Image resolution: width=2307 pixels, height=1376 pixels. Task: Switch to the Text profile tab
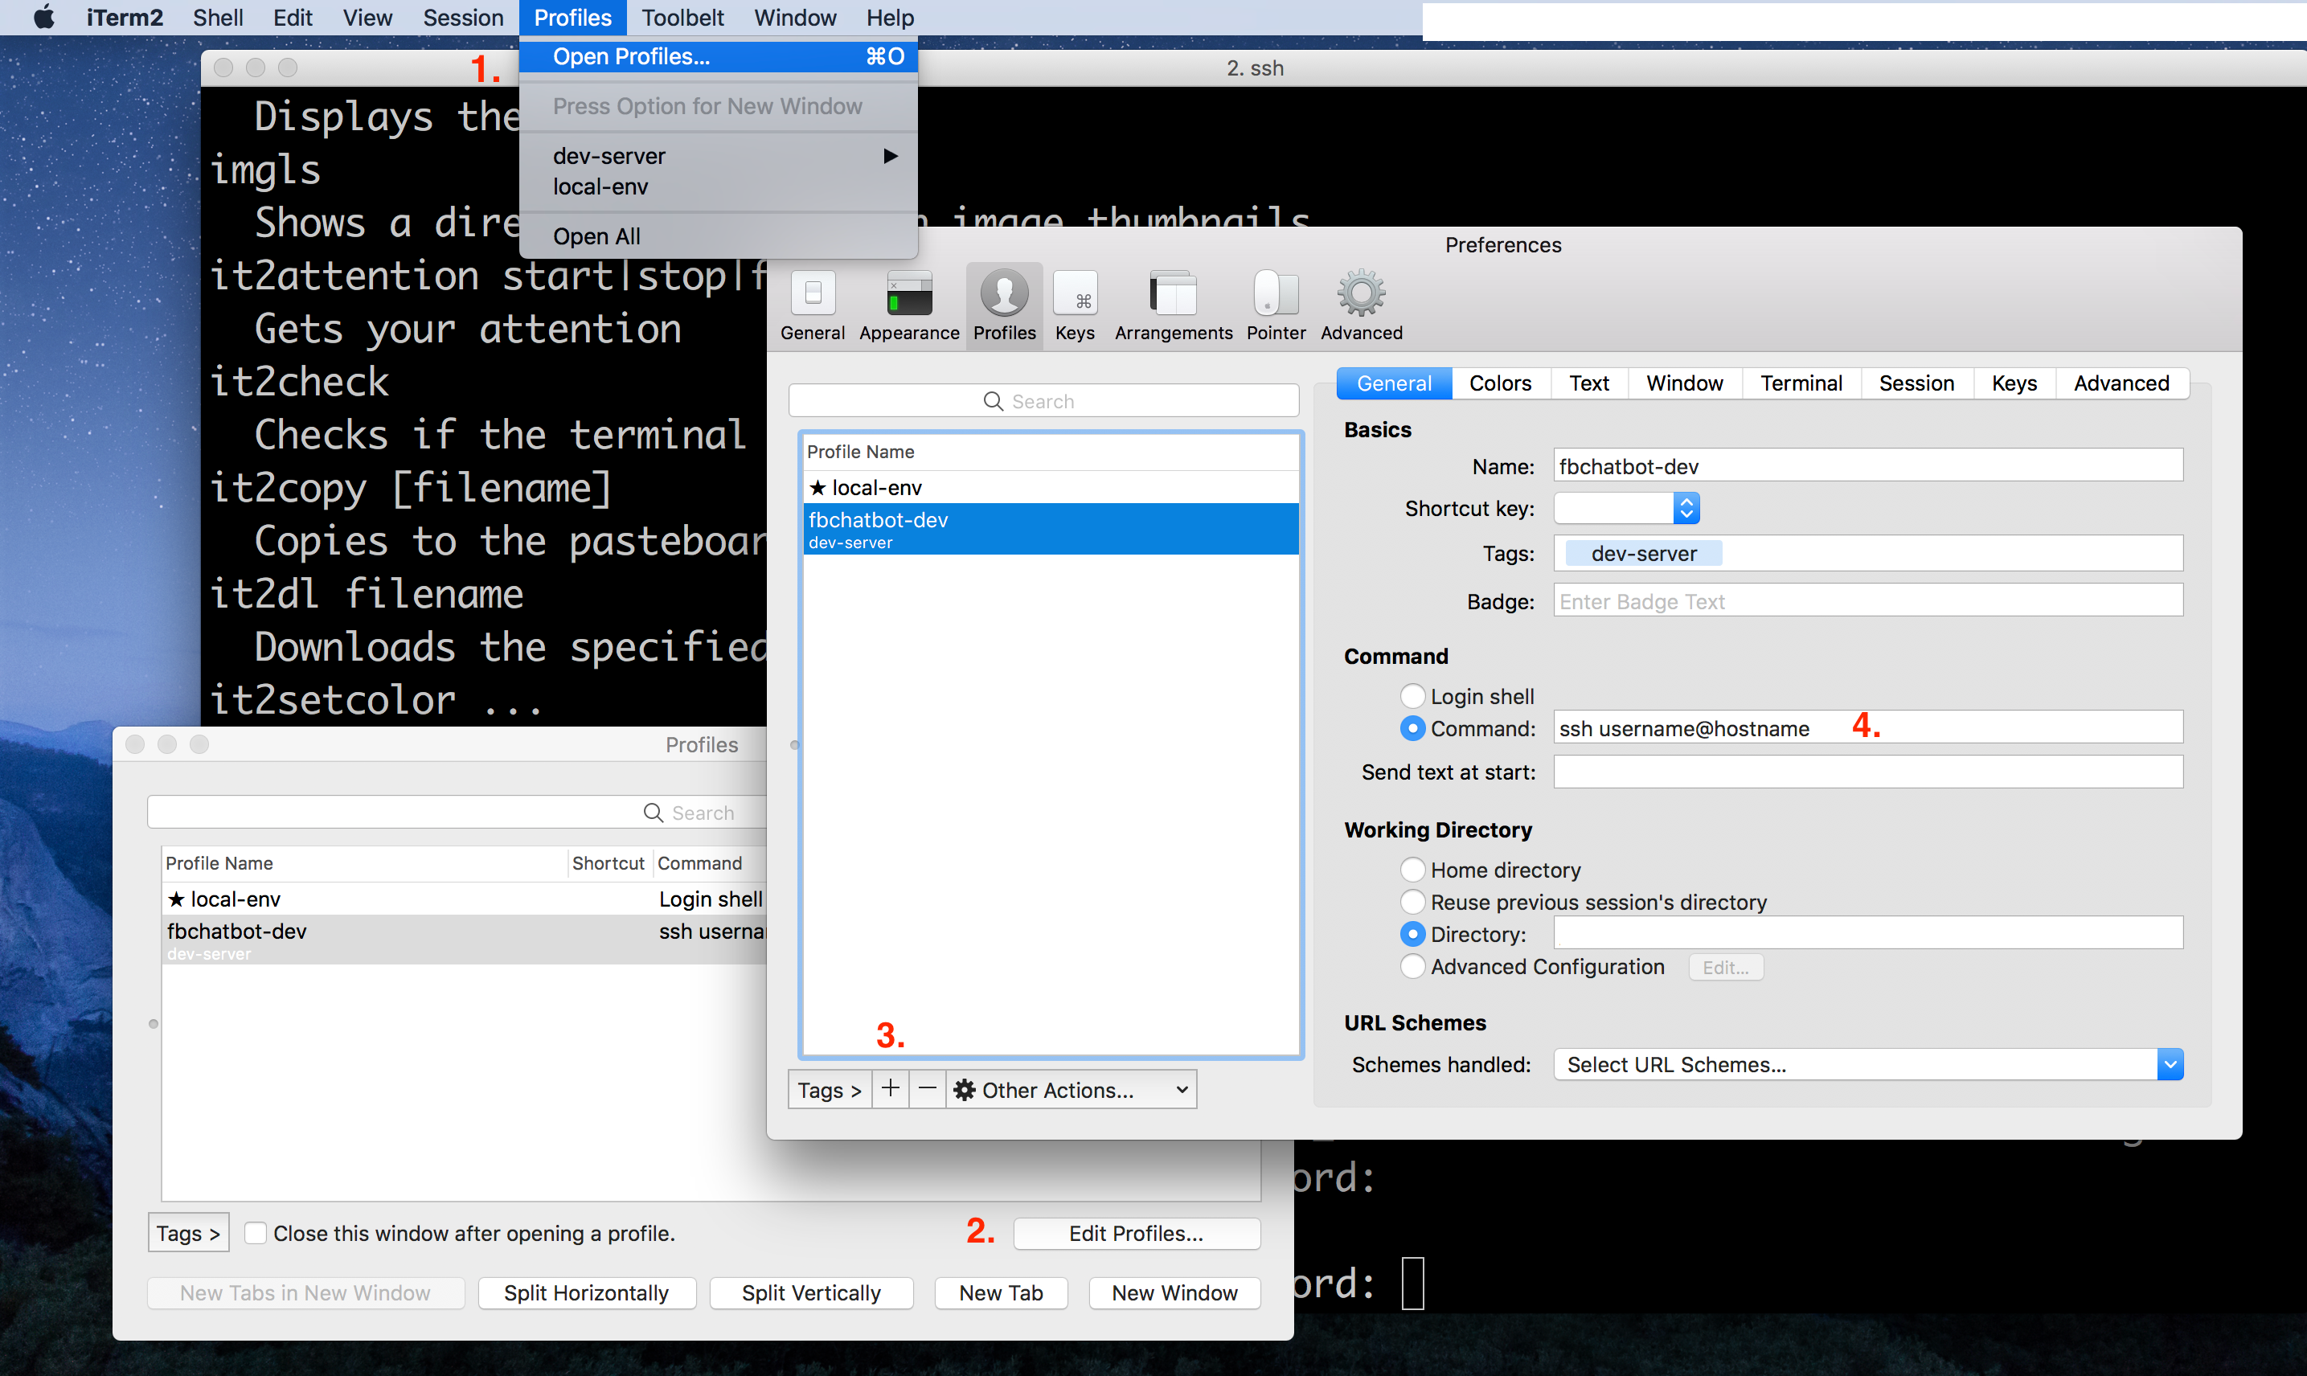pos(1589,383)
